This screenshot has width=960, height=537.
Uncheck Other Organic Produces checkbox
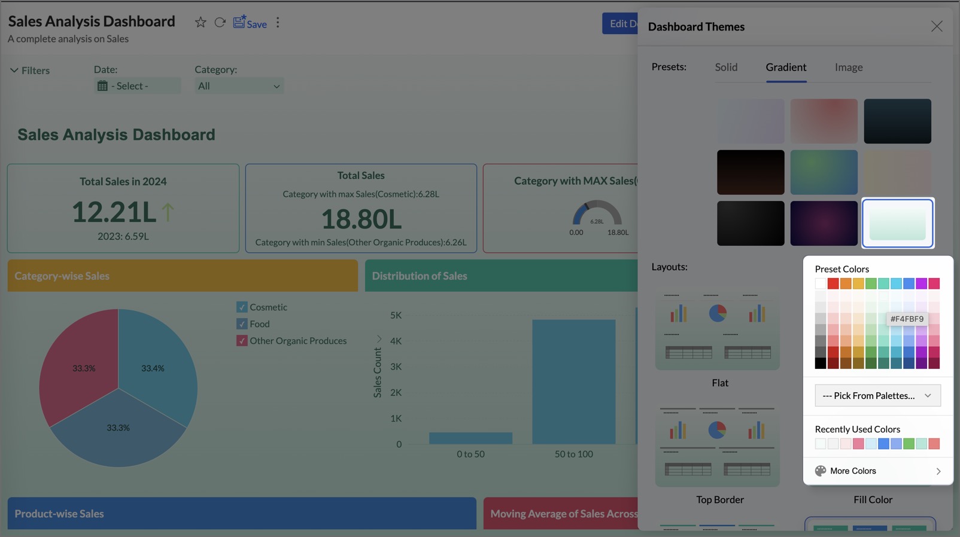click(242, 341)
